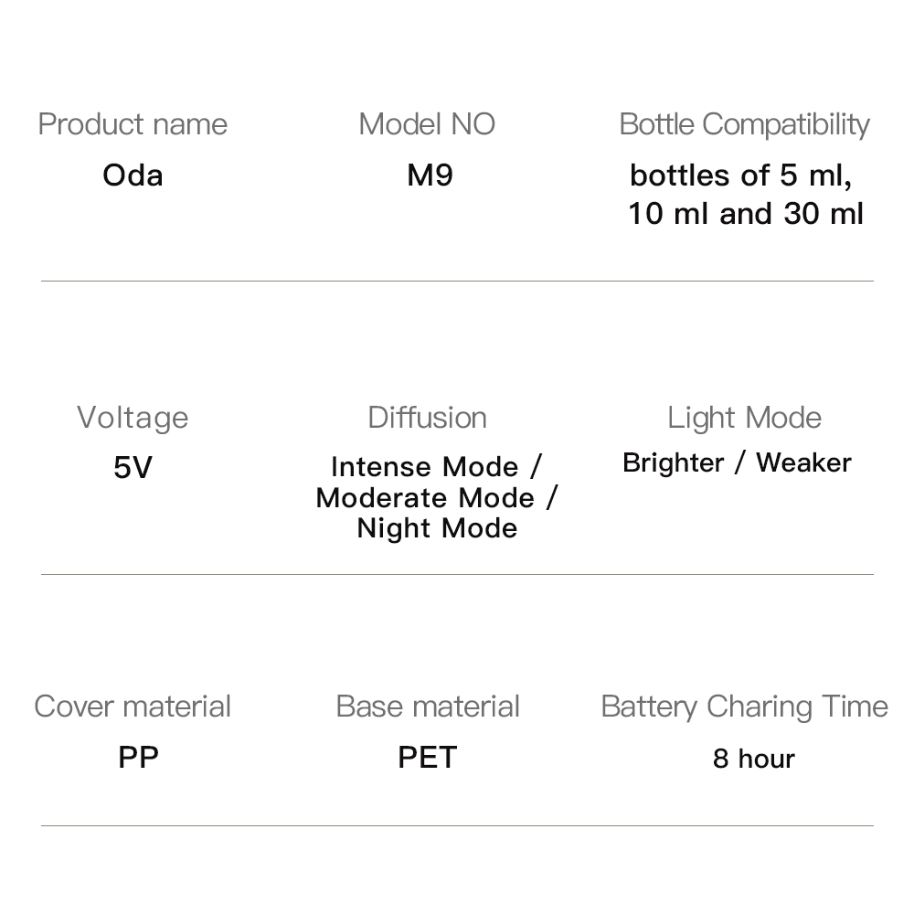The height and width of the screenshot is (914, 914).
Task: Select the "PET" base material value
Action: pyautogui.click(x=427, y=757)
